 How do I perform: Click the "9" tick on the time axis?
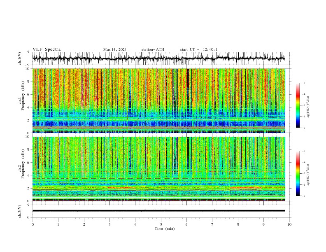pyautogui.click(x=263, y=224)
